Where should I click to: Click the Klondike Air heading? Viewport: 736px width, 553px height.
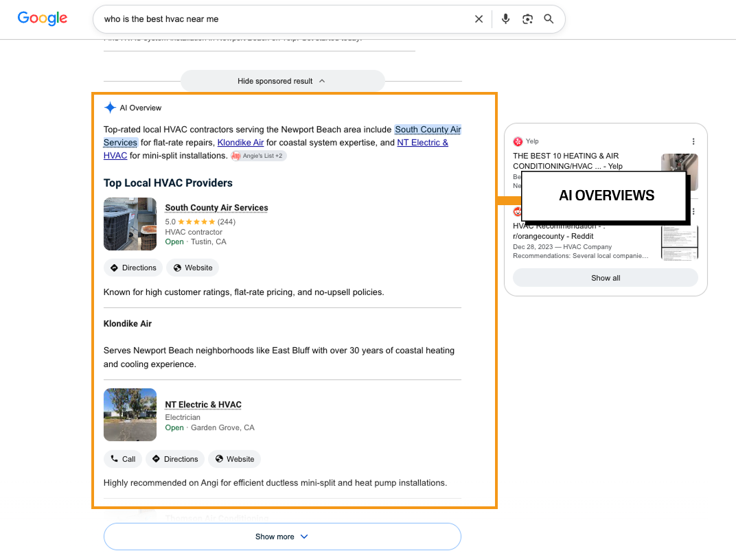[128, 324]
